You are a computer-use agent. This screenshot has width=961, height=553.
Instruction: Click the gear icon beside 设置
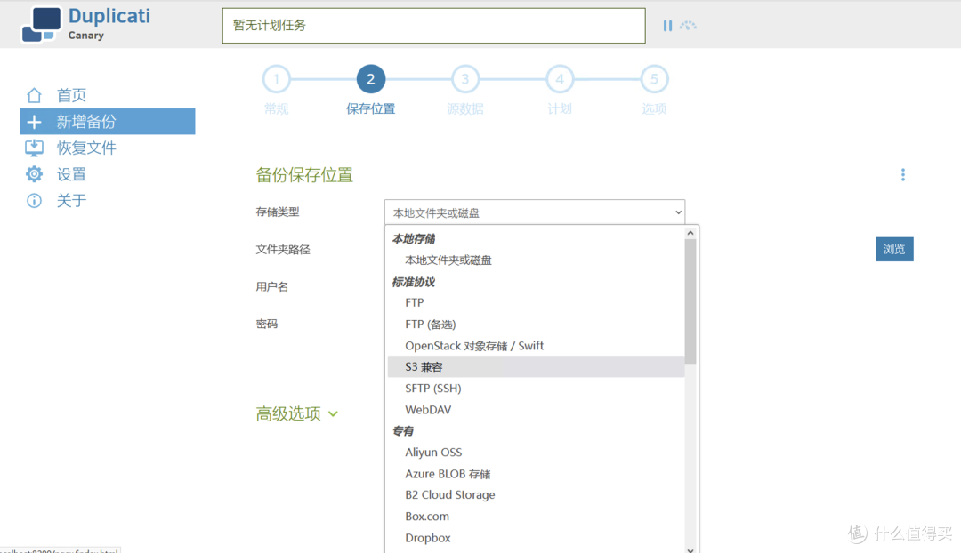pos(35,174)
